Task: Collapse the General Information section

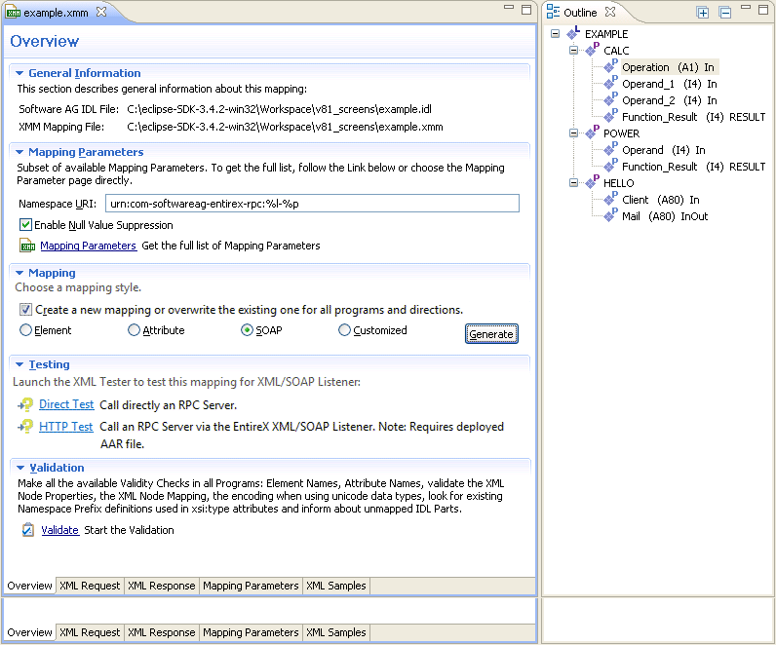Action: [19, 73]
